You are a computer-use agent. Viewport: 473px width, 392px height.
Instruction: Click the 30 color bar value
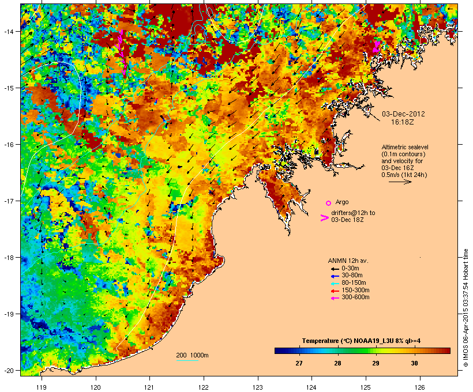click(x=415, y=363)
